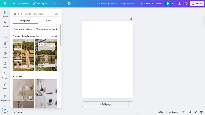Screen dimensions: 205x115
Task: Enter fullscreen present mode
Action: coord(196,112)
